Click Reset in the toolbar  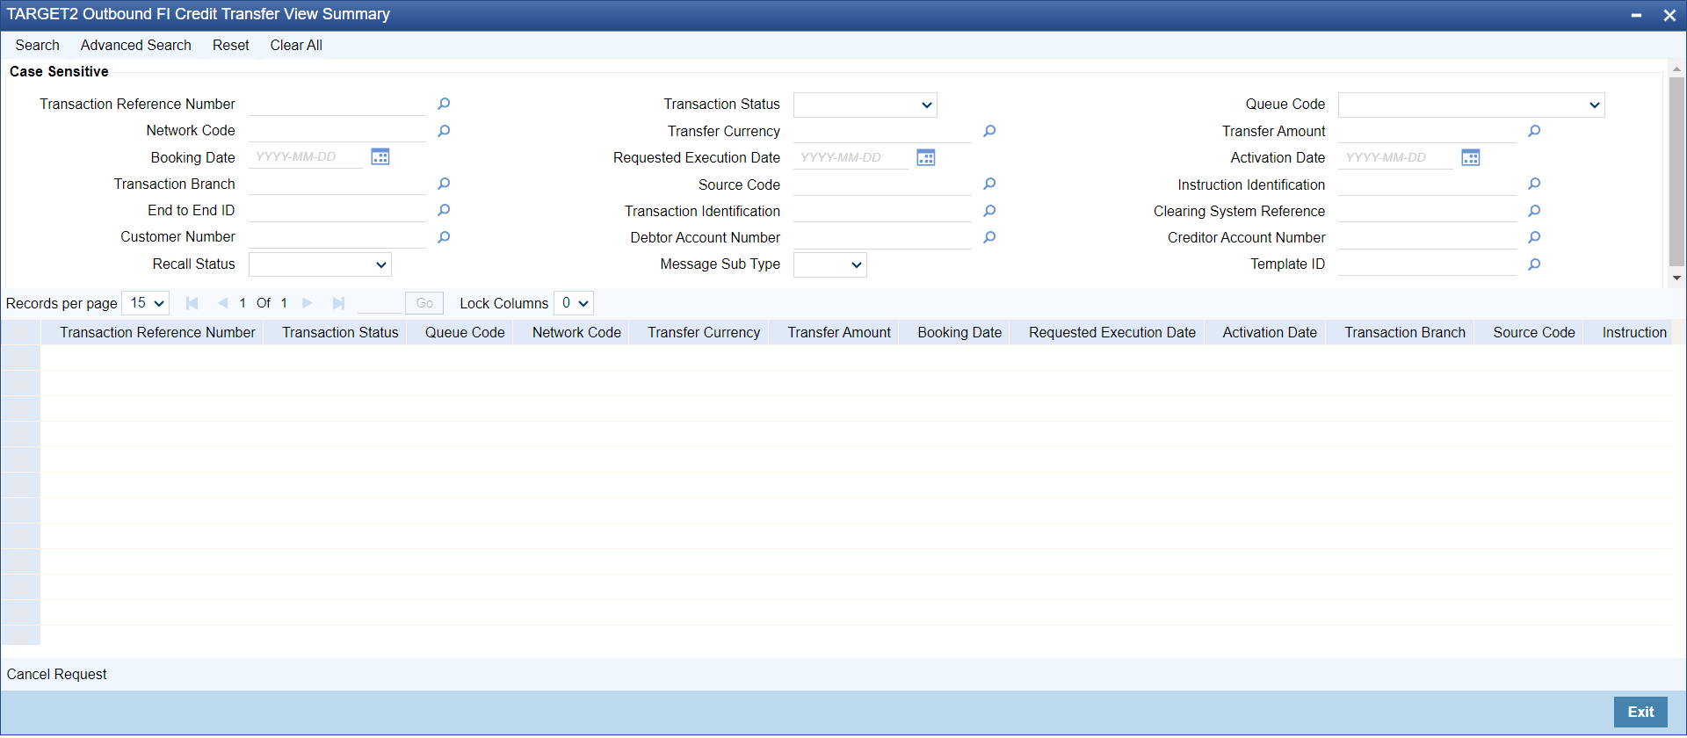tap(231, 46)
